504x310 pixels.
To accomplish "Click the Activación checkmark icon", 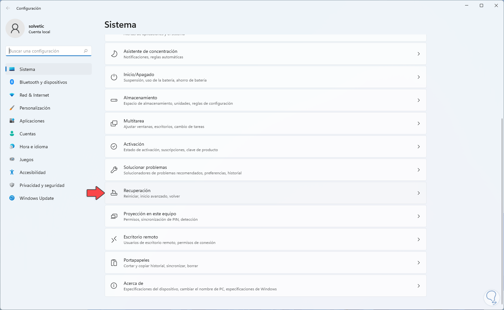I will tap(114, 147).
